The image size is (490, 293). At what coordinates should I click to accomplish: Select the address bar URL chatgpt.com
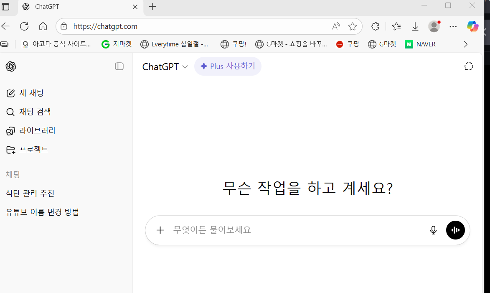pyautogui.click(x=105, y=26)
